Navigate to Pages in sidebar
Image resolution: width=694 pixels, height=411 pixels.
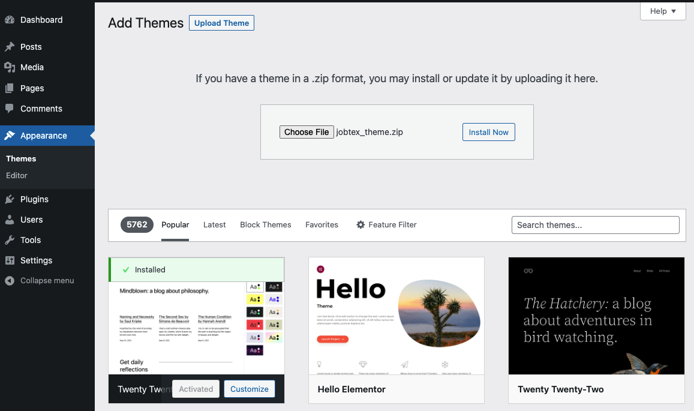(47, 88)
